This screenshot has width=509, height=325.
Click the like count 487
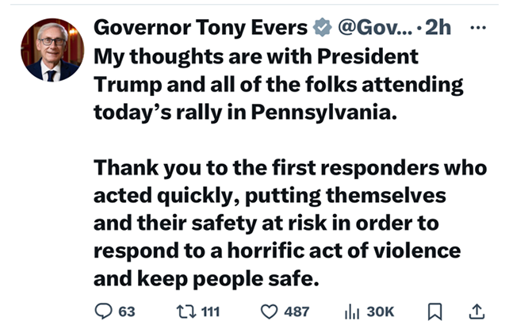tap(296, 312)
